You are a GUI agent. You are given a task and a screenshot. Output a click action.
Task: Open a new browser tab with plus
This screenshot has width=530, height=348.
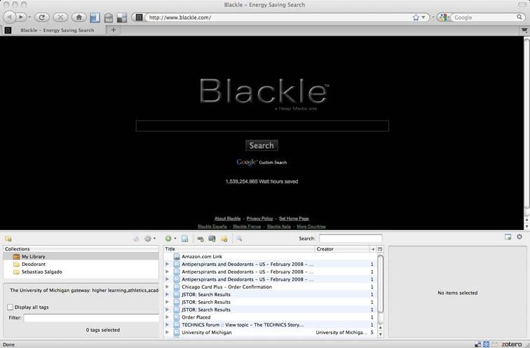click(114, 29)
